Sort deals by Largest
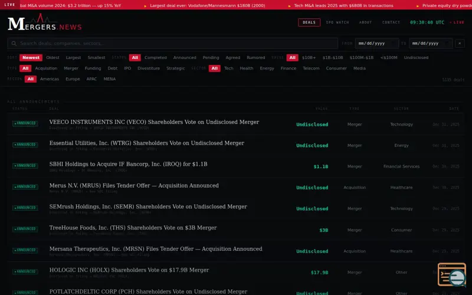This screenshot has width=472, height=295. [73, 57]
